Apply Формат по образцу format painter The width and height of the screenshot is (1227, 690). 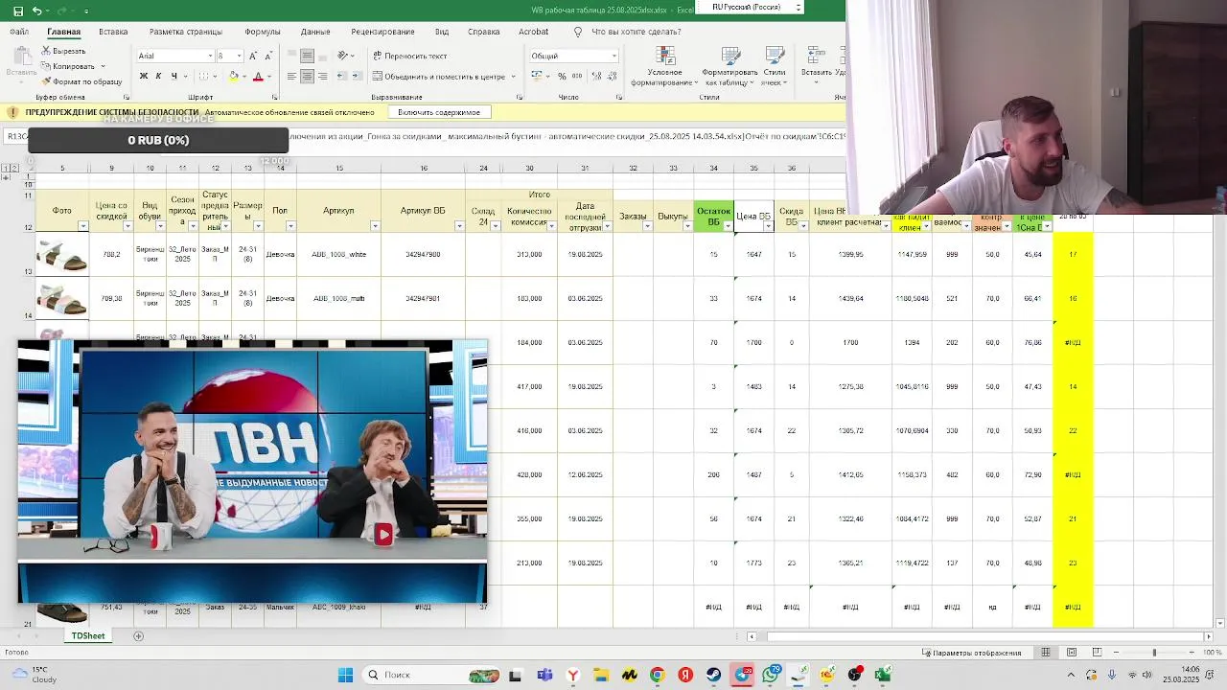81,81
